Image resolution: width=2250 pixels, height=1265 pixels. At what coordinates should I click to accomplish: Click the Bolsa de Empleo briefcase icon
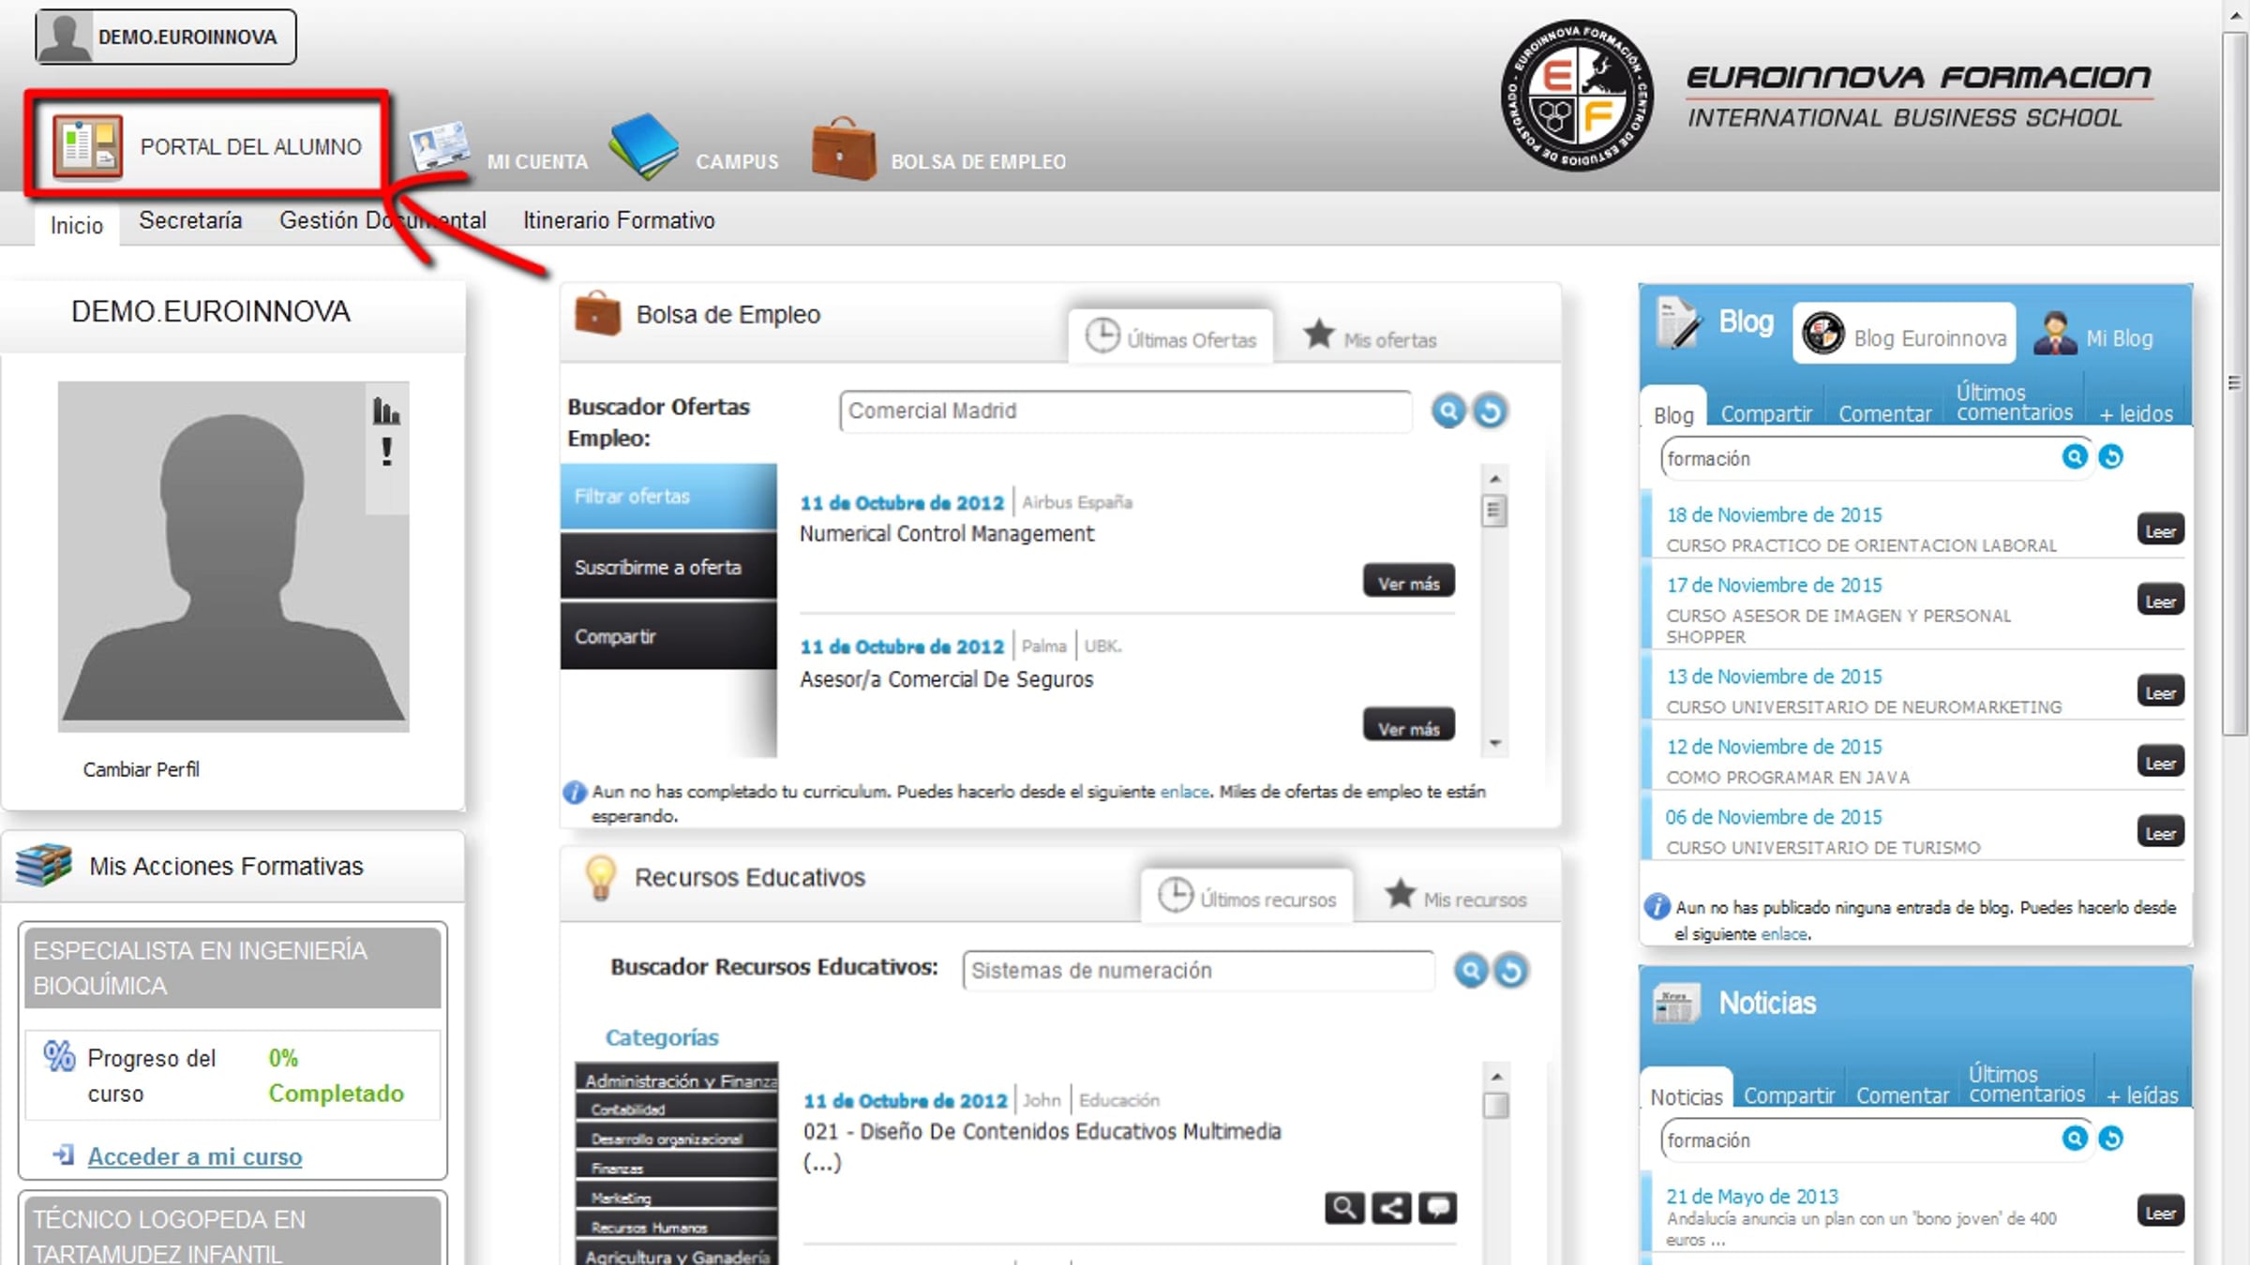coord(843,148)
